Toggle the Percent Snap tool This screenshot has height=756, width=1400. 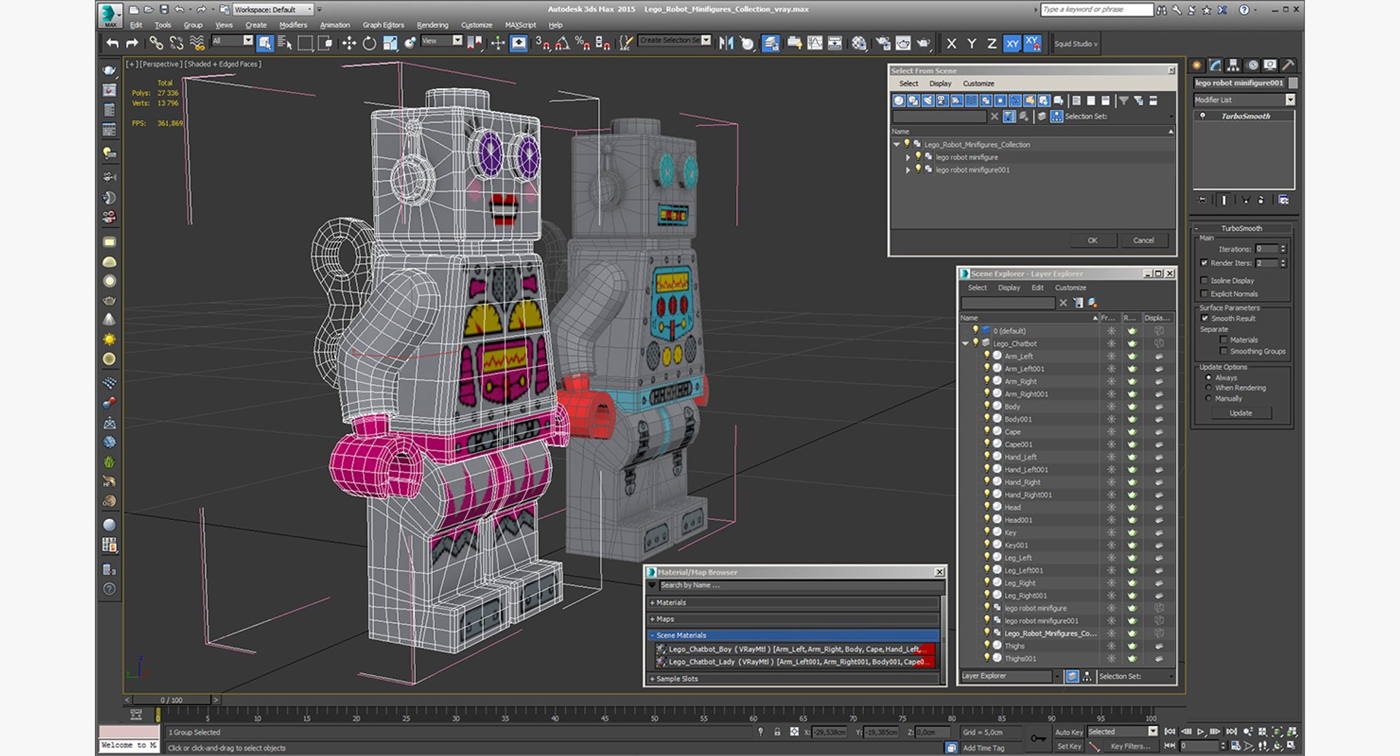coord(583,44)
